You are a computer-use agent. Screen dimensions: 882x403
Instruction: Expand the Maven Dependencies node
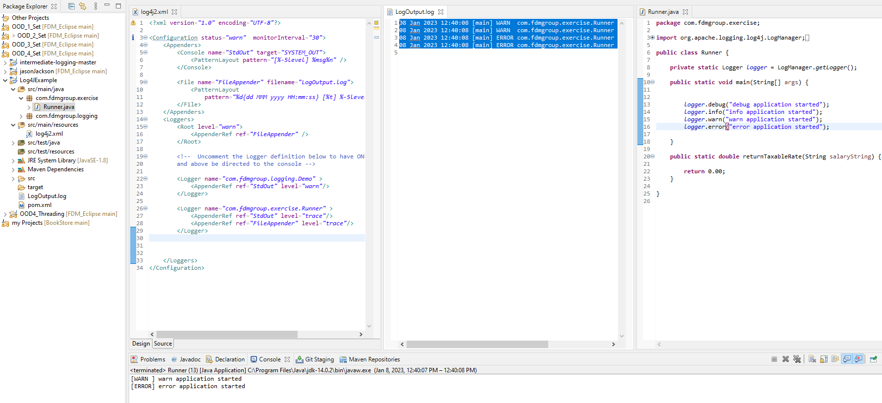click(13, 169)
